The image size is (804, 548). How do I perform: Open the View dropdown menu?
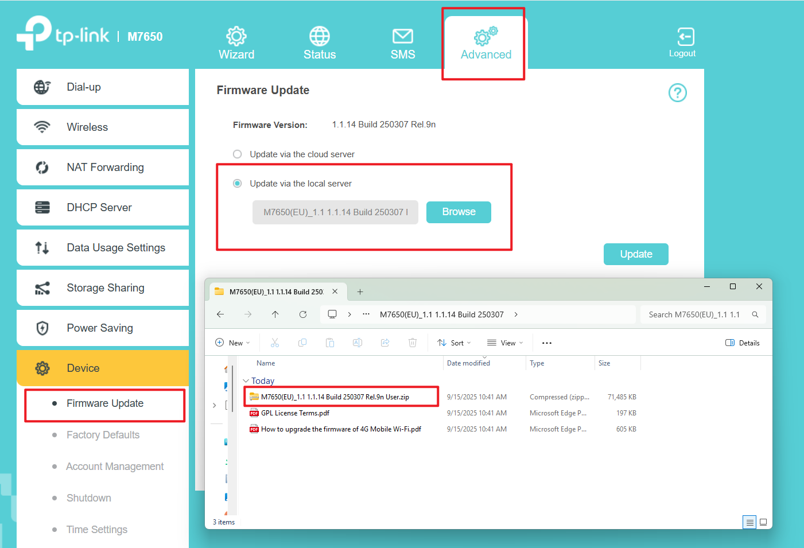point(505,343)
